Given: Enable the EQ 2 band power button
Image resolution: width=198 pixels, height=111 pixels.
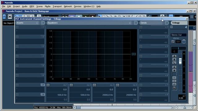Looking at the screenshot, I should click(71, 85).
